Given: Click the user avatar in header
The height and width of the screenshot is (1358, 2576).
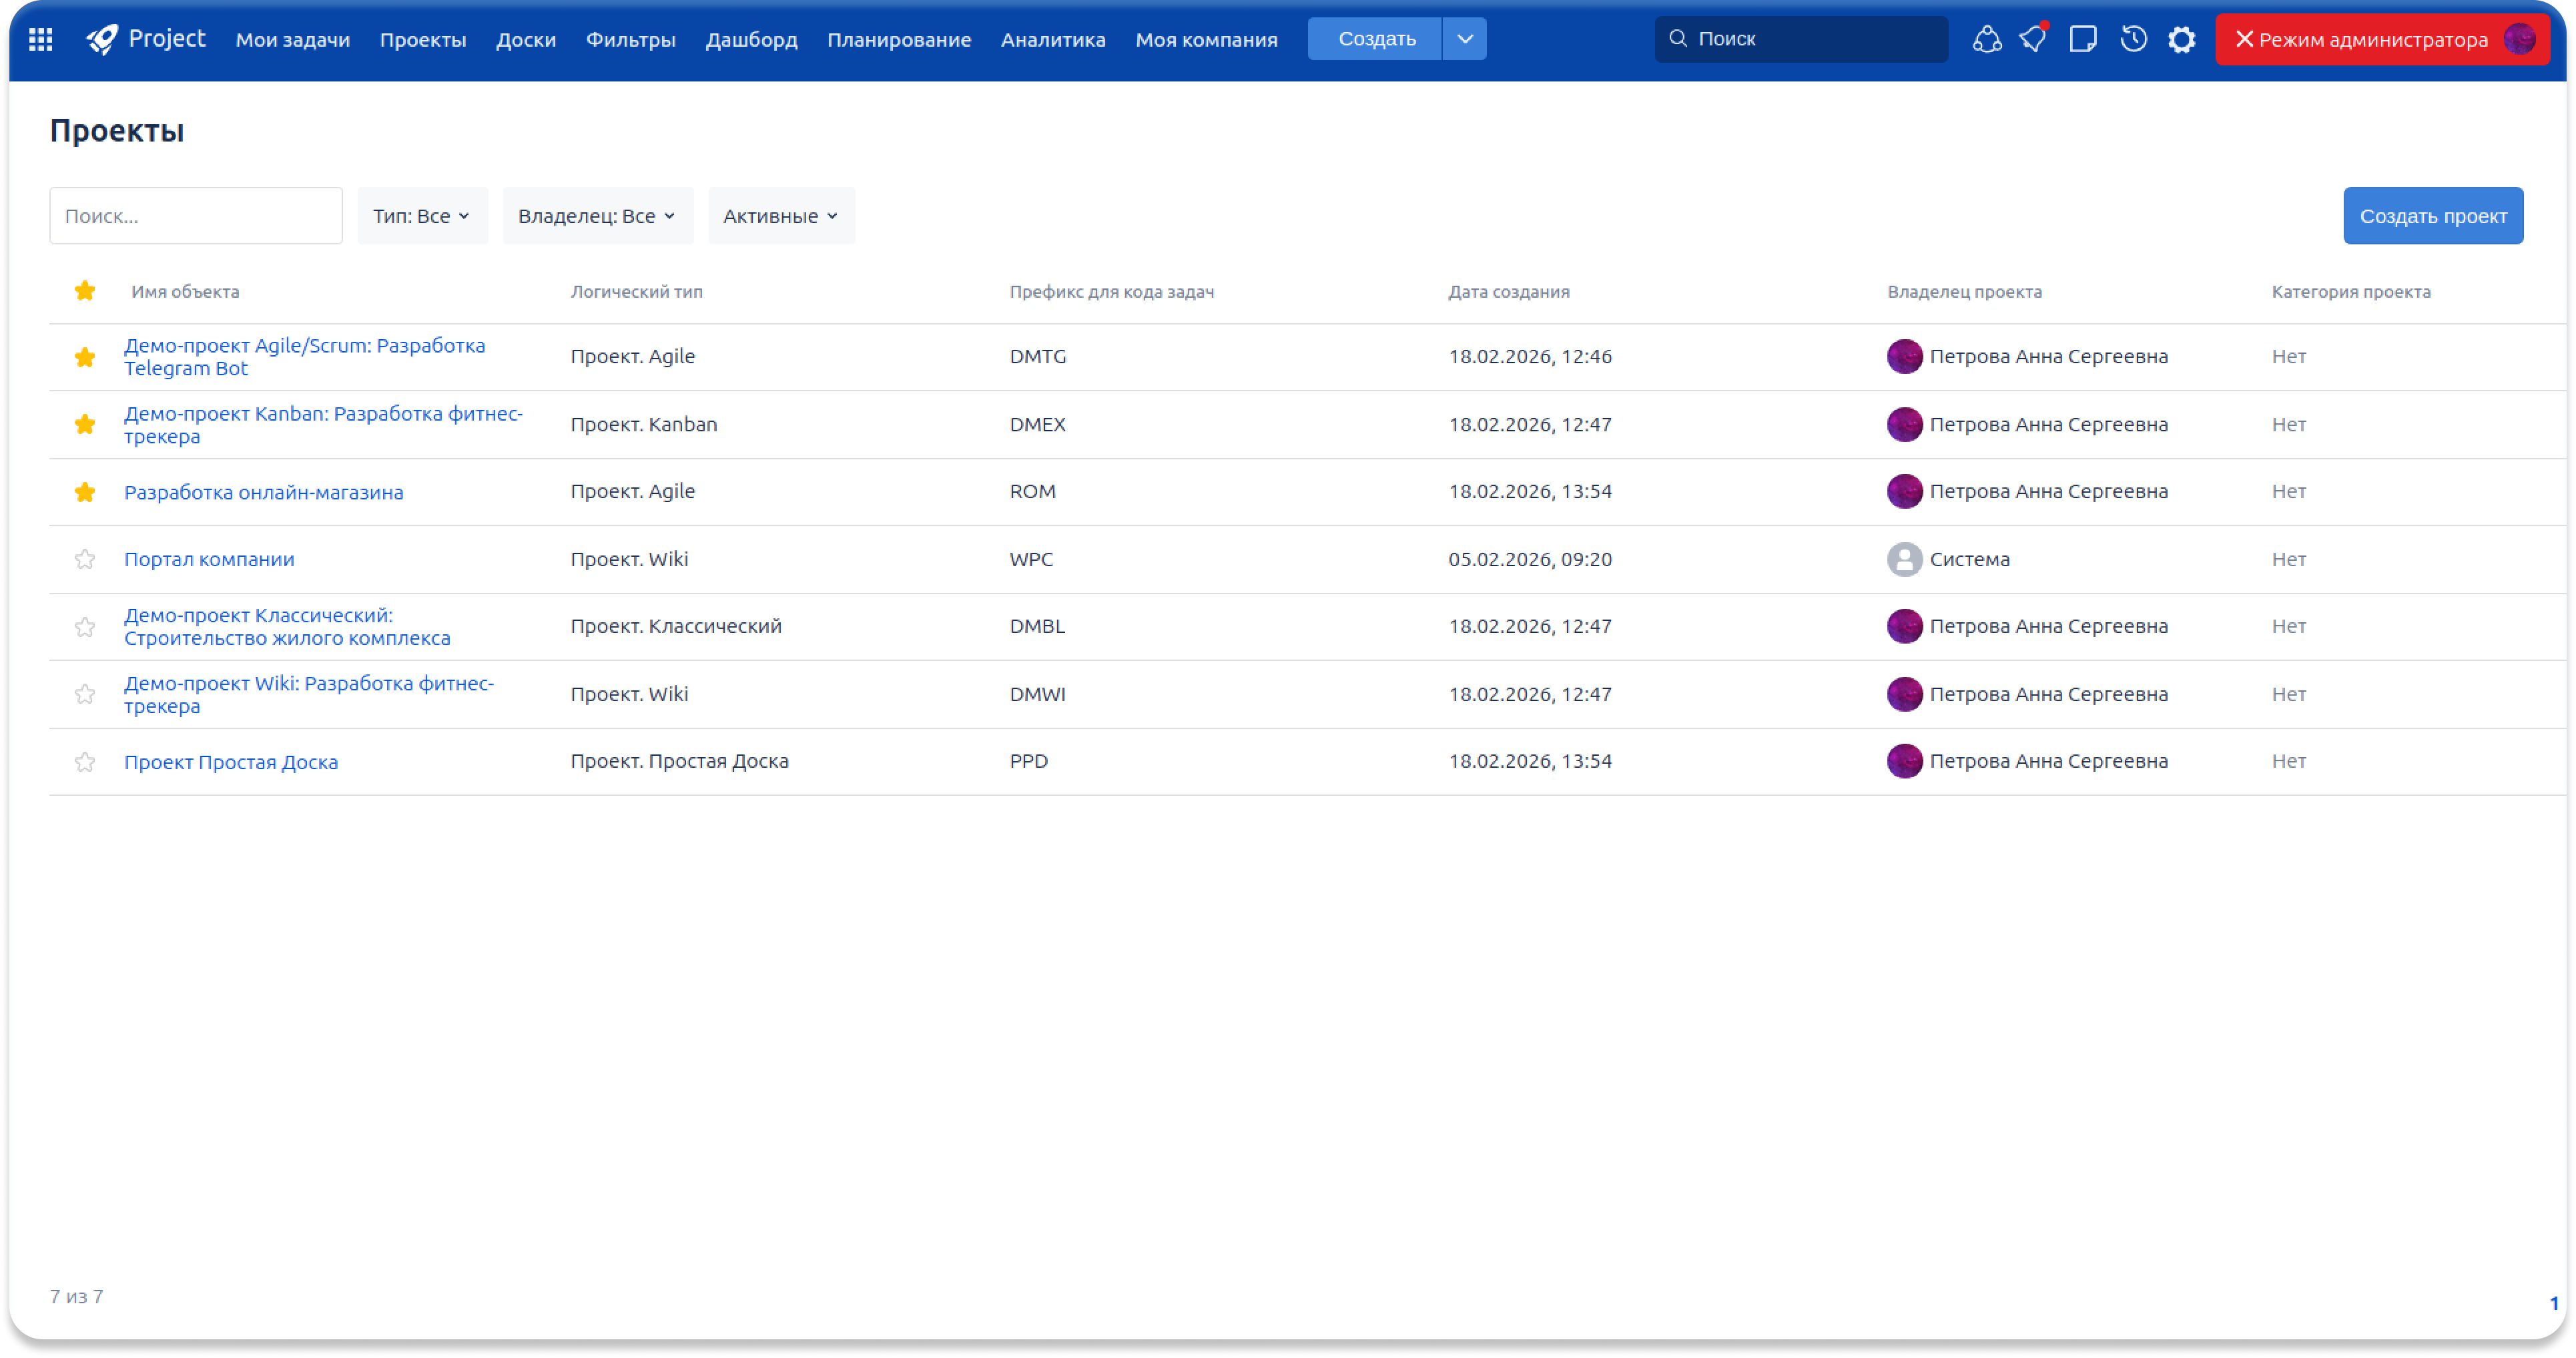Looking at the screenshot, I should 2519,39.
